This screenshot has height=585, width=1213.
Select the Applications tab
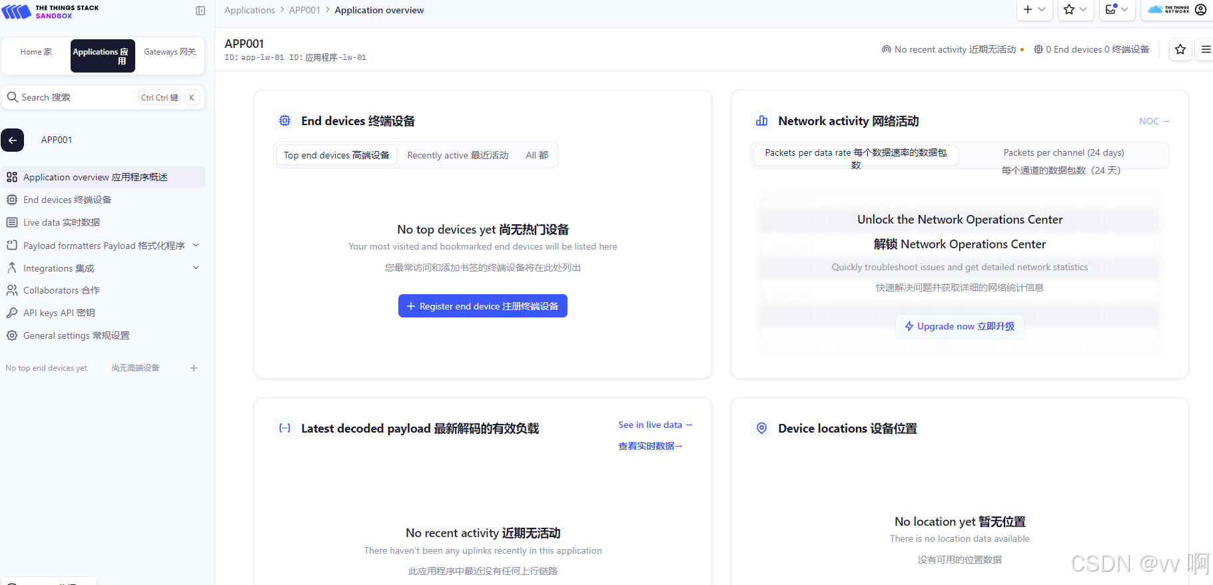(103, 56)
